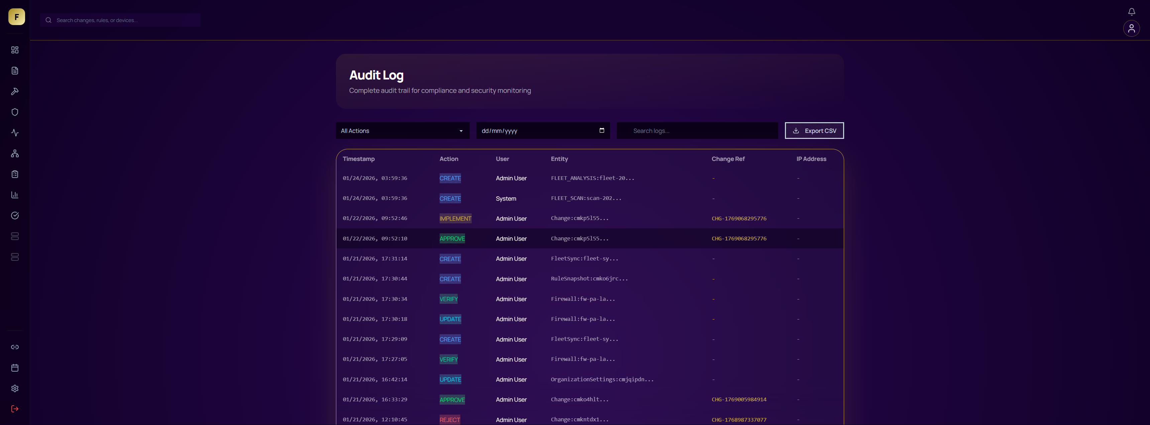Export the audit log as CSV
1150x425 pixels.
tap(814, 130)
